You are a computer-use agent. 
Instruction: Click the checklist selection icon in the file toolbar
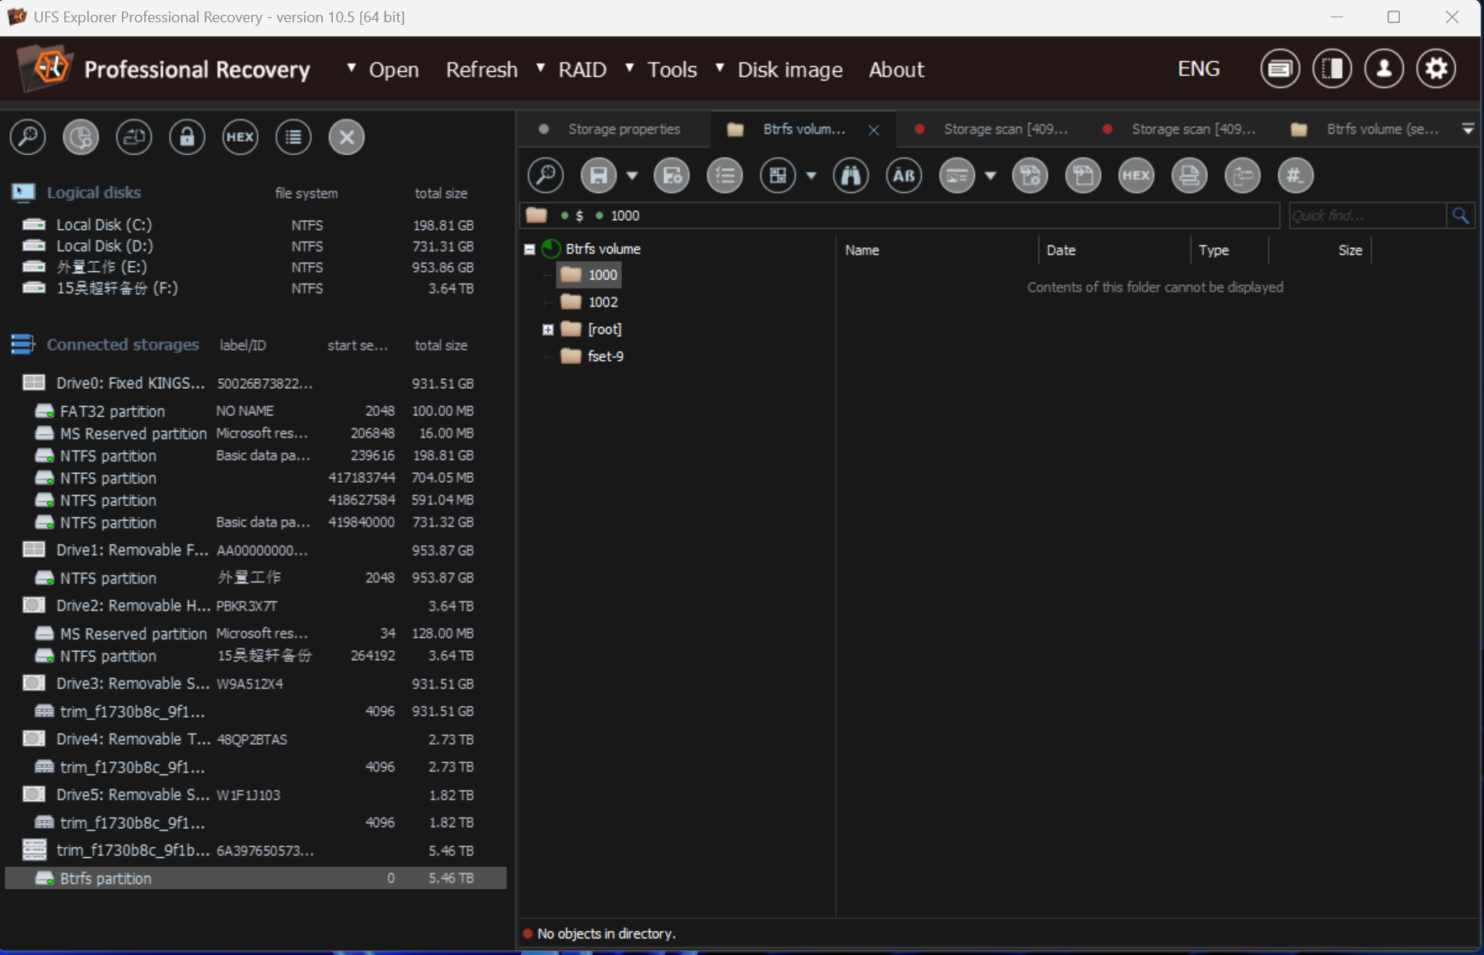click(725, 176)
